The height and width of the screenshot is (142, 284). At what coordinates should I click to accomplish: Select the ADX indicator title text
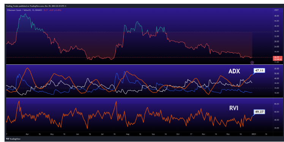click(234, 71)
